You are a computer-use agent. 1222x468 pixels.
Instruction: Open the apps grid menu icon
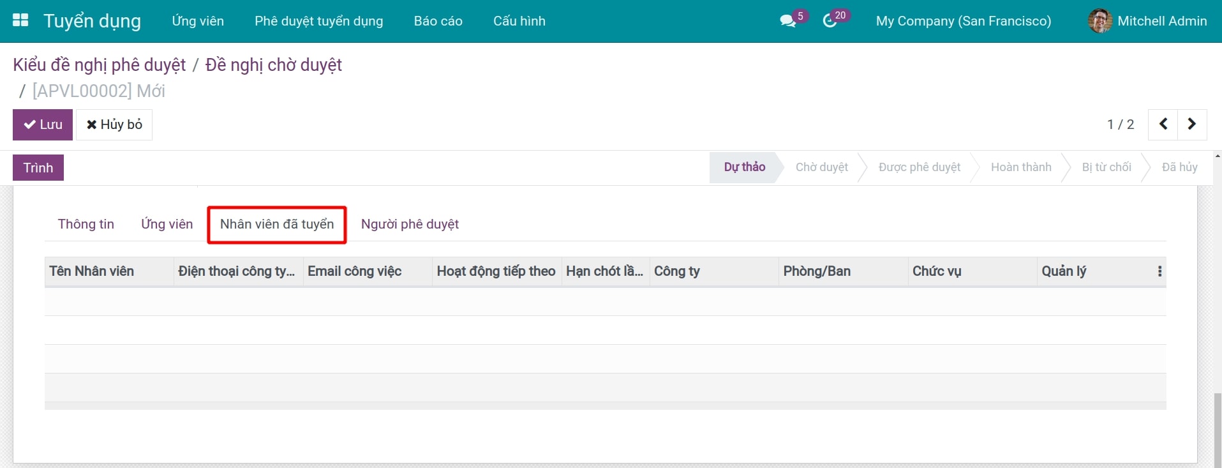[x=20, y=20]
